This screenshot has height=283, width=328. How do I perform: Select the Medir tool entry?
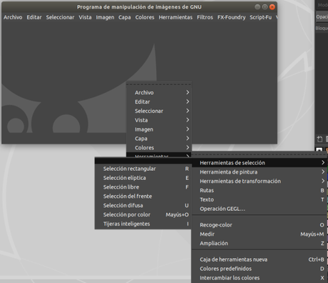pos(260,234)
